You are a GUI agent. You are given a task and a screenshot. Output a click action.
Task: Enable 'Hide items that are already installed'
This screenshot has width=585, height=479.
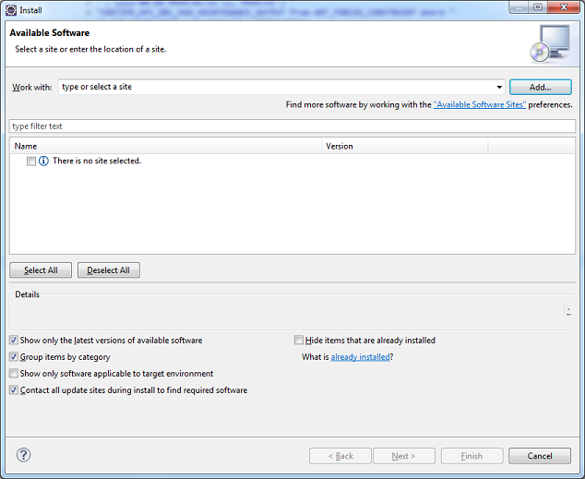tap(298, 340)
